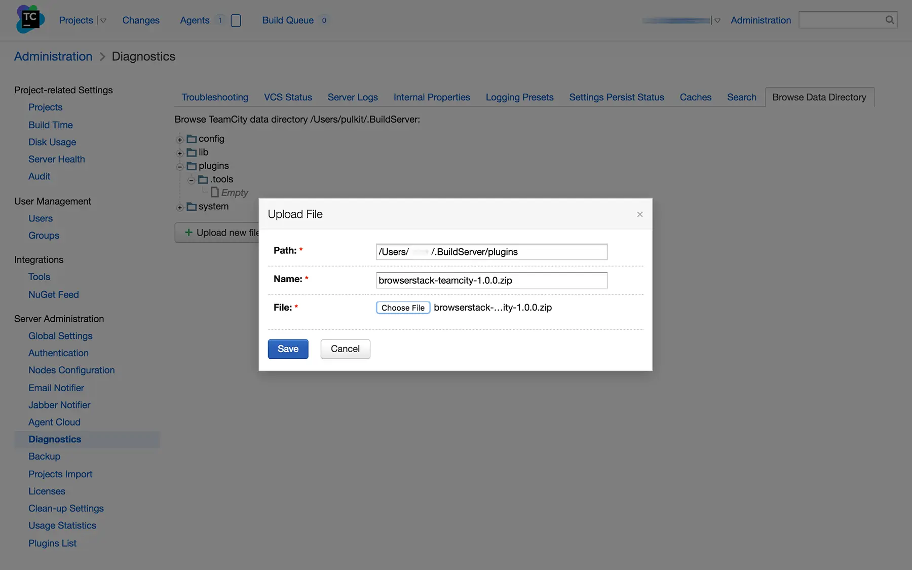Click the Choose File button
The image size is (912, 570).
(x=403, y=308)
